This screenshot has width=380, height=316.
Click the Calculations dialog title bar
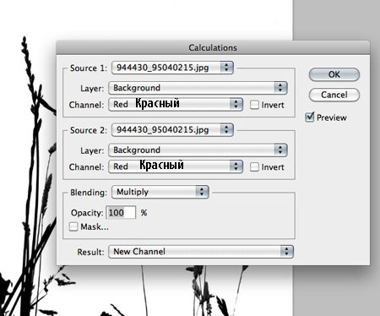213,47
